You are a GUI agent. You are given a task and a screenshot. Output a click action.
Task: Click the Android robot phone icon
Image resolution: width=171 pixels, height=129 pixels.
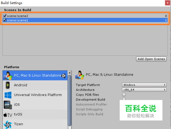[8, 85]
